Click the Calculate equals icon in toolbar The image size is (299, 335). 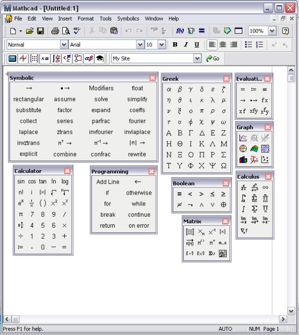[x=202, y=31]
